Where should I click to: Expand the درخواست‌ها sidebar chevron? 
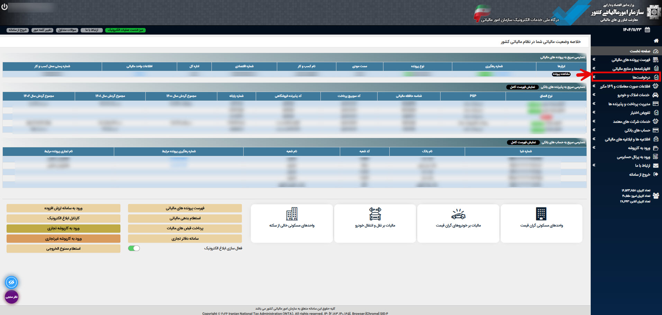tap(594, 77)
